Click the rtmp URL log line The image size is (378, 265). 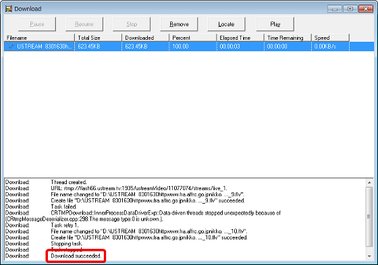pyautogui.click(x=139, y=188)
